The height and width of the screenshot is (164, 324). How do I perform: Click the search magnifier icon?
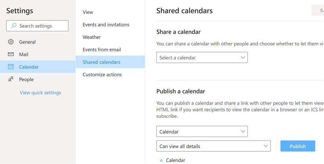[14, 26]
